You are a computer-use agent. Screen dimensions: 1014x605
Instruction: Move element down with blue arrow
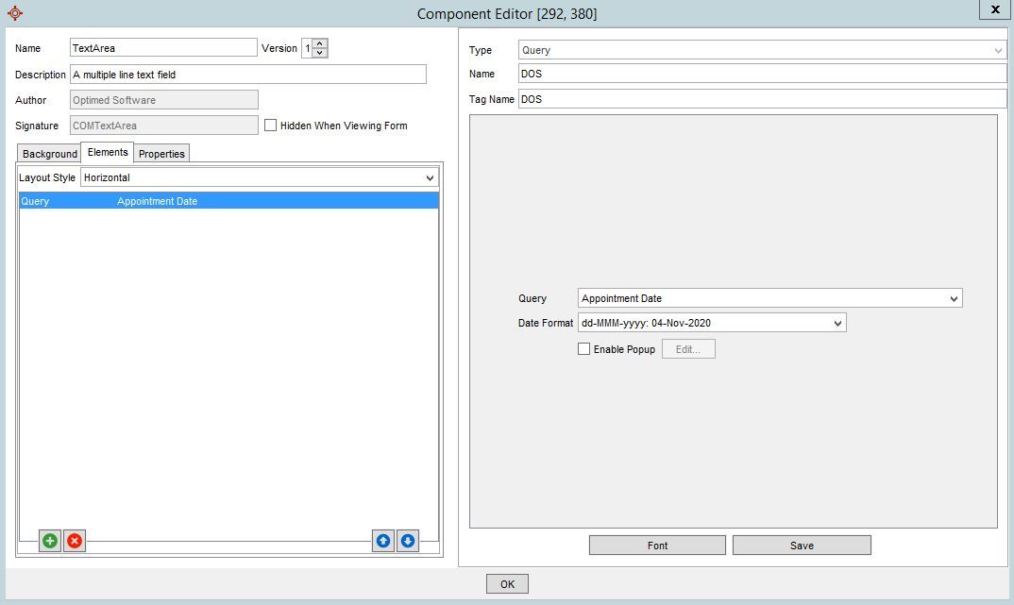[x=408, y=541]
